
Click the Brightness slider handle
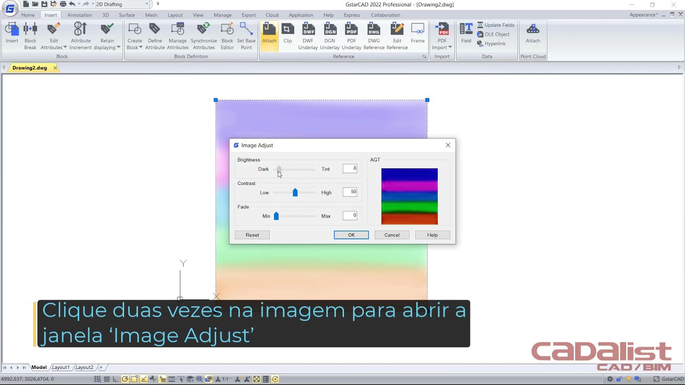279,169
